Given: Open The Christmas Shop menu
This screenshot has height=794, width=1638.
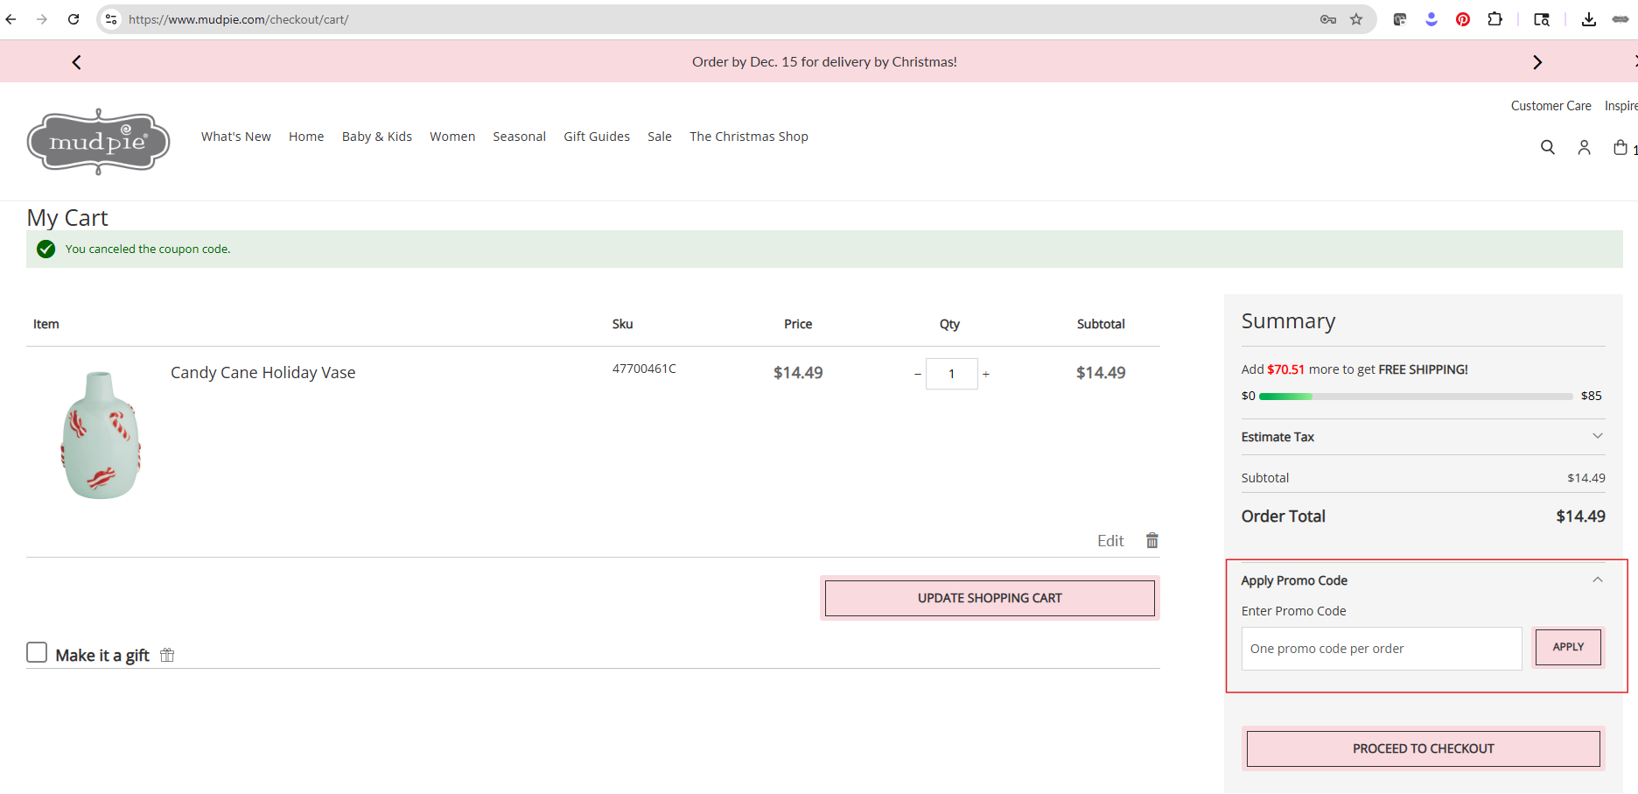Looking at the screenshot, I should point(748,137).
